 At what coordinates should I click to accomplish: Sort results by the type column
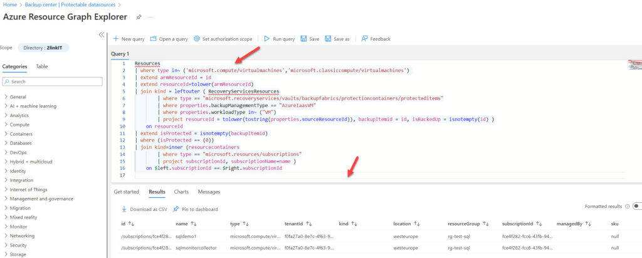pyautogui.click(x=246, y=224)
